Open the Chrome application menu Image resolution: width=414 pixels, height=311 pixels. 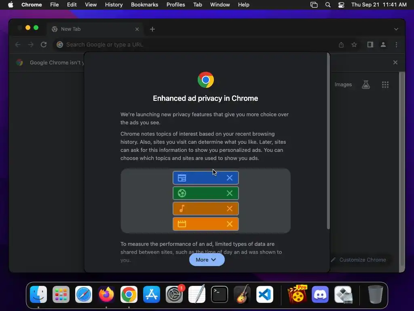tap(32, 5)
